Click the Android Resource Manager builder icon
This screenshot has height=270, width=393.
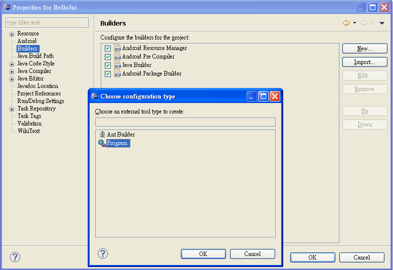(117, 48)
